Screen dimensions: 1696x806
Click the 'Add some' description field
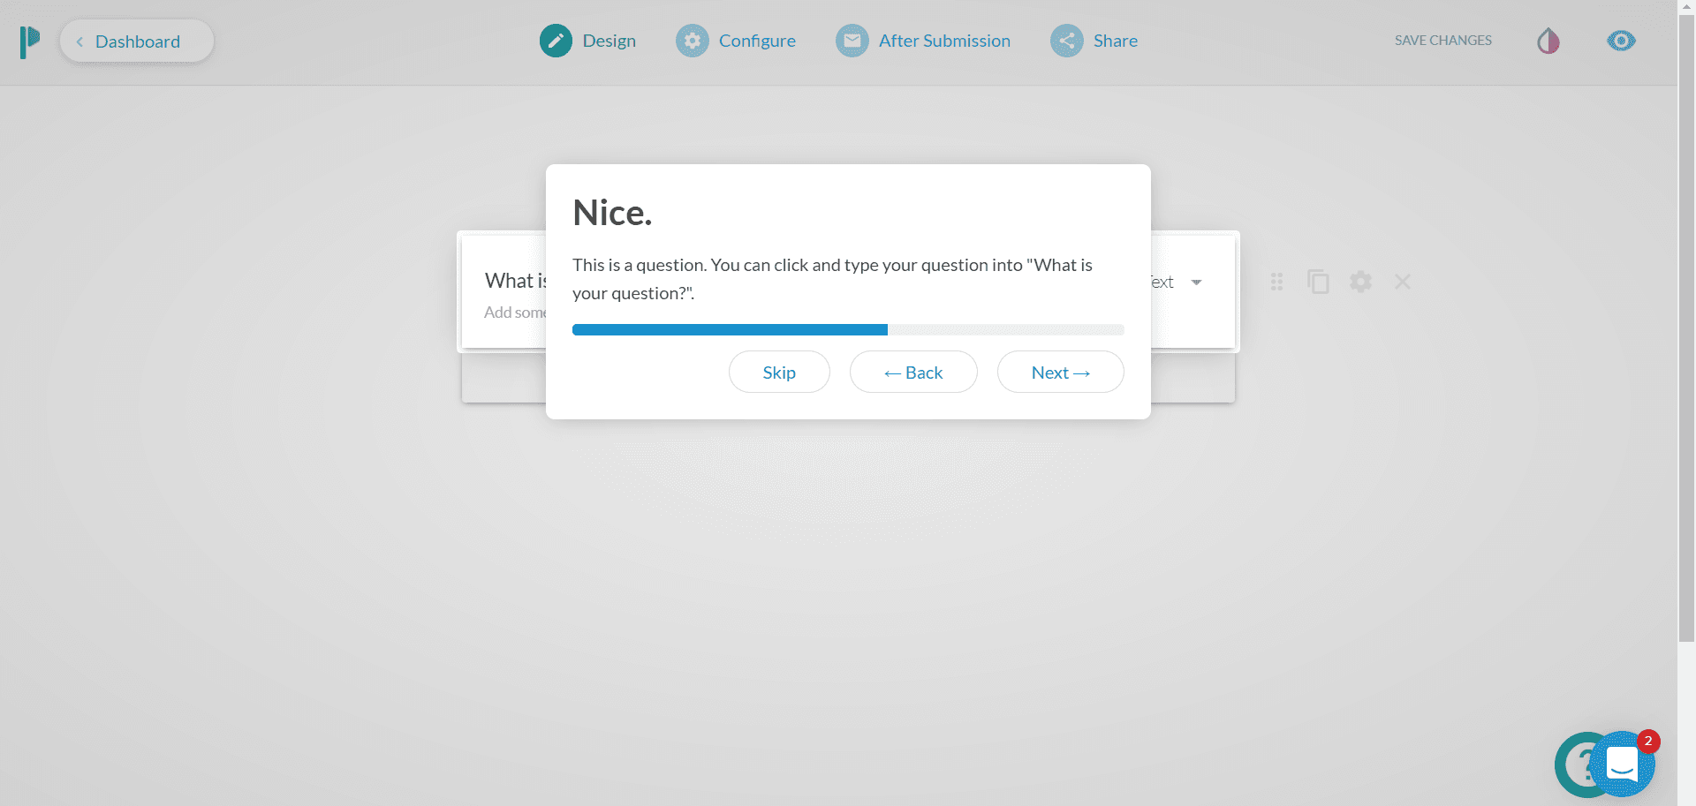(516, 313)
